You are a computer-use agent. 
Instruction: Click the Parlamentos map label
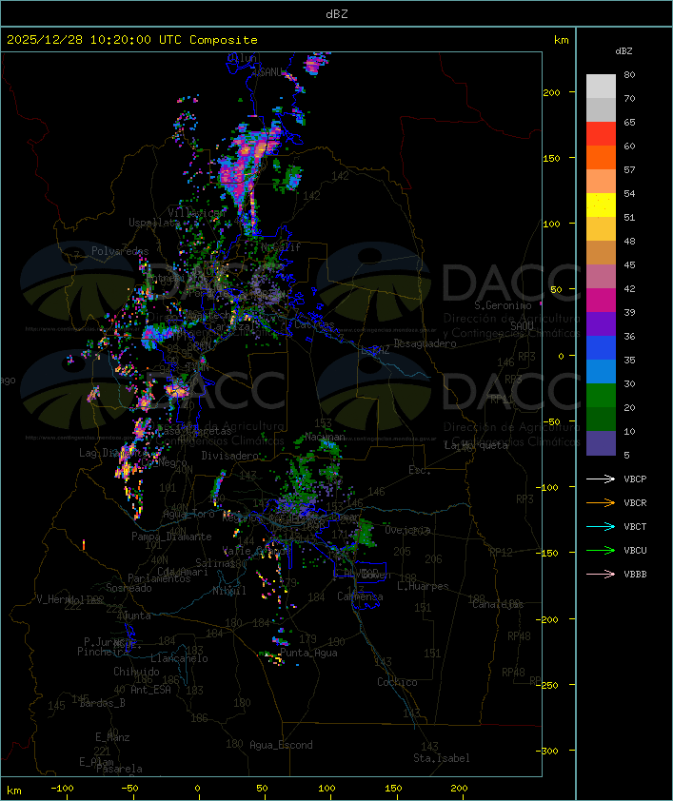point(159,578)
